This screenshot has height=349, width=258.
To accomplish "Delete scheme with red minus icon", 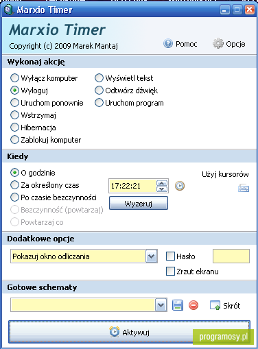I will (x=193, y=305).
